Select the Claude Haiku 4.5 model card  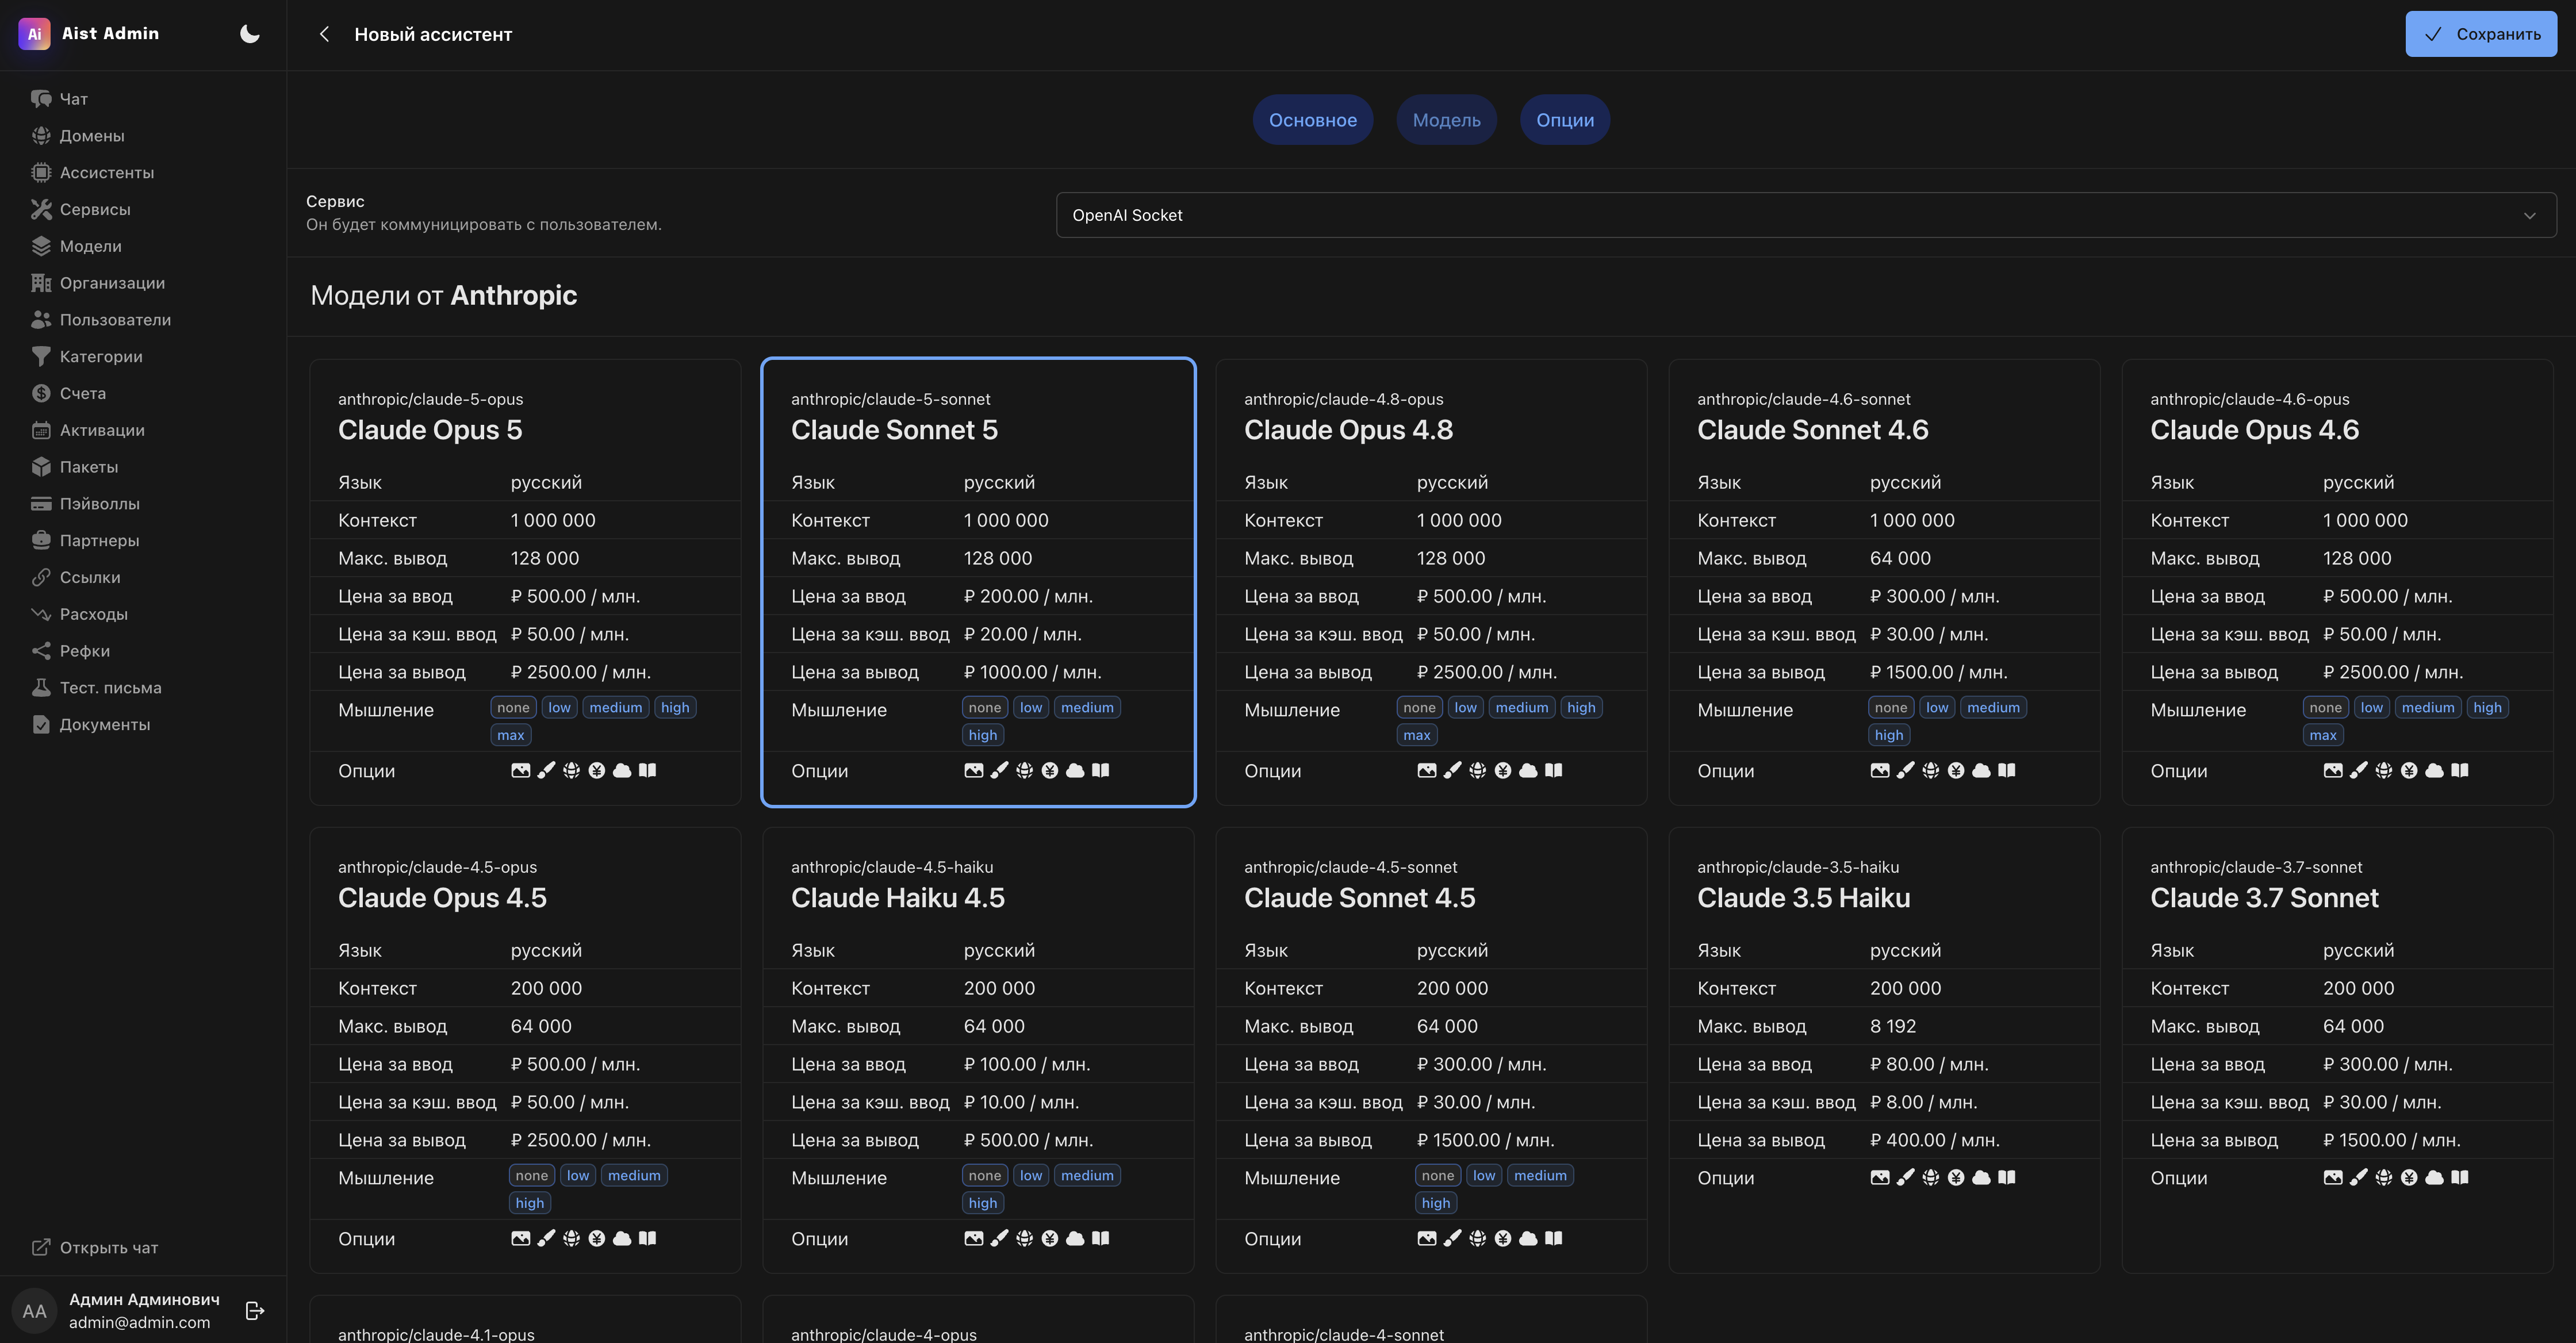tap(978, 1050)
